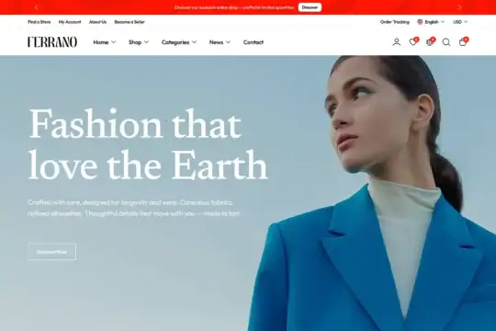Open the Contact page
This screenshot has width=496, height=331.
254,42
